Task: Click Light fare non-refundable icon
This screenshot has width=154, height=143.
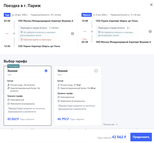Action: coord(8,100)
